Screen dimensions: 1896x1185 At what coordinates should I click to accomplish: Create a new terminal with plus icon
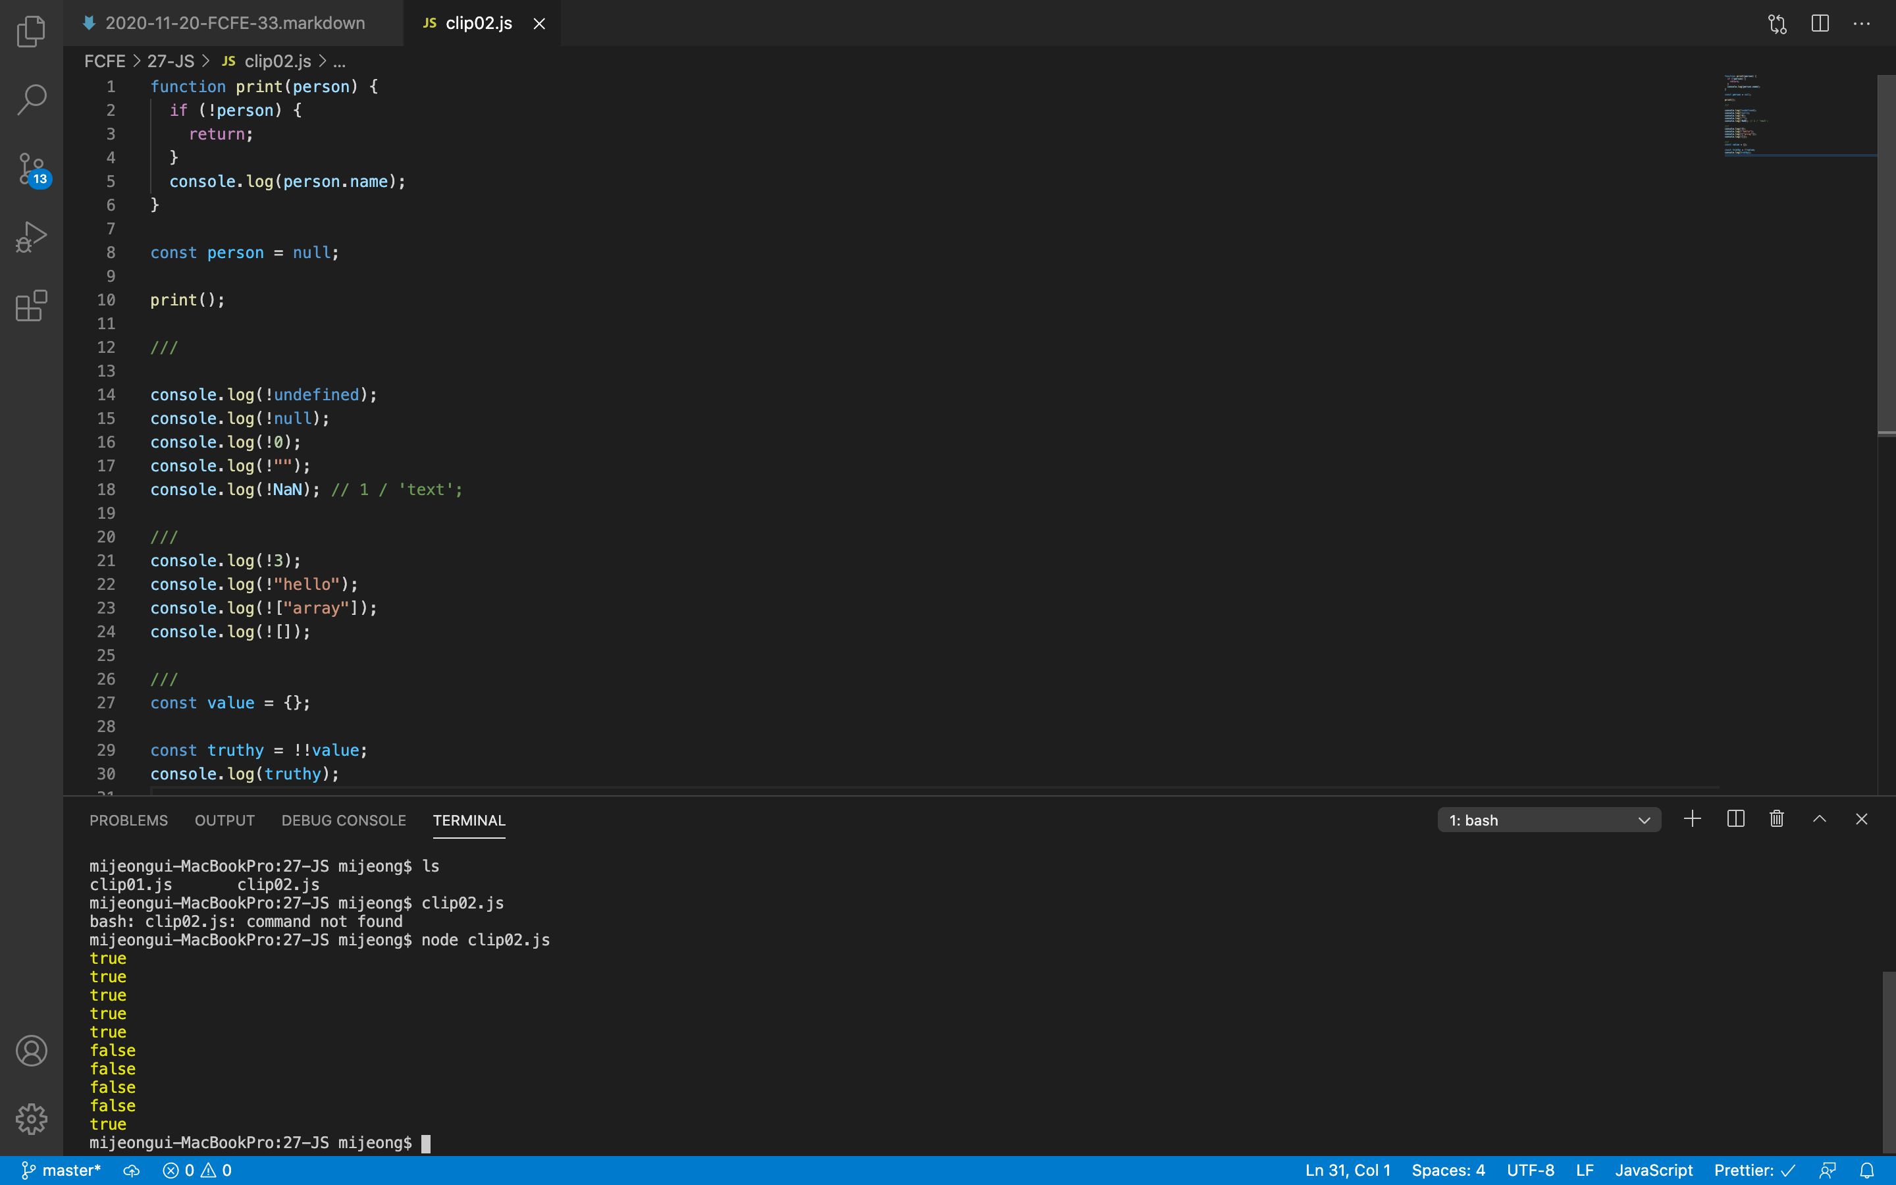coord(1693,819)
